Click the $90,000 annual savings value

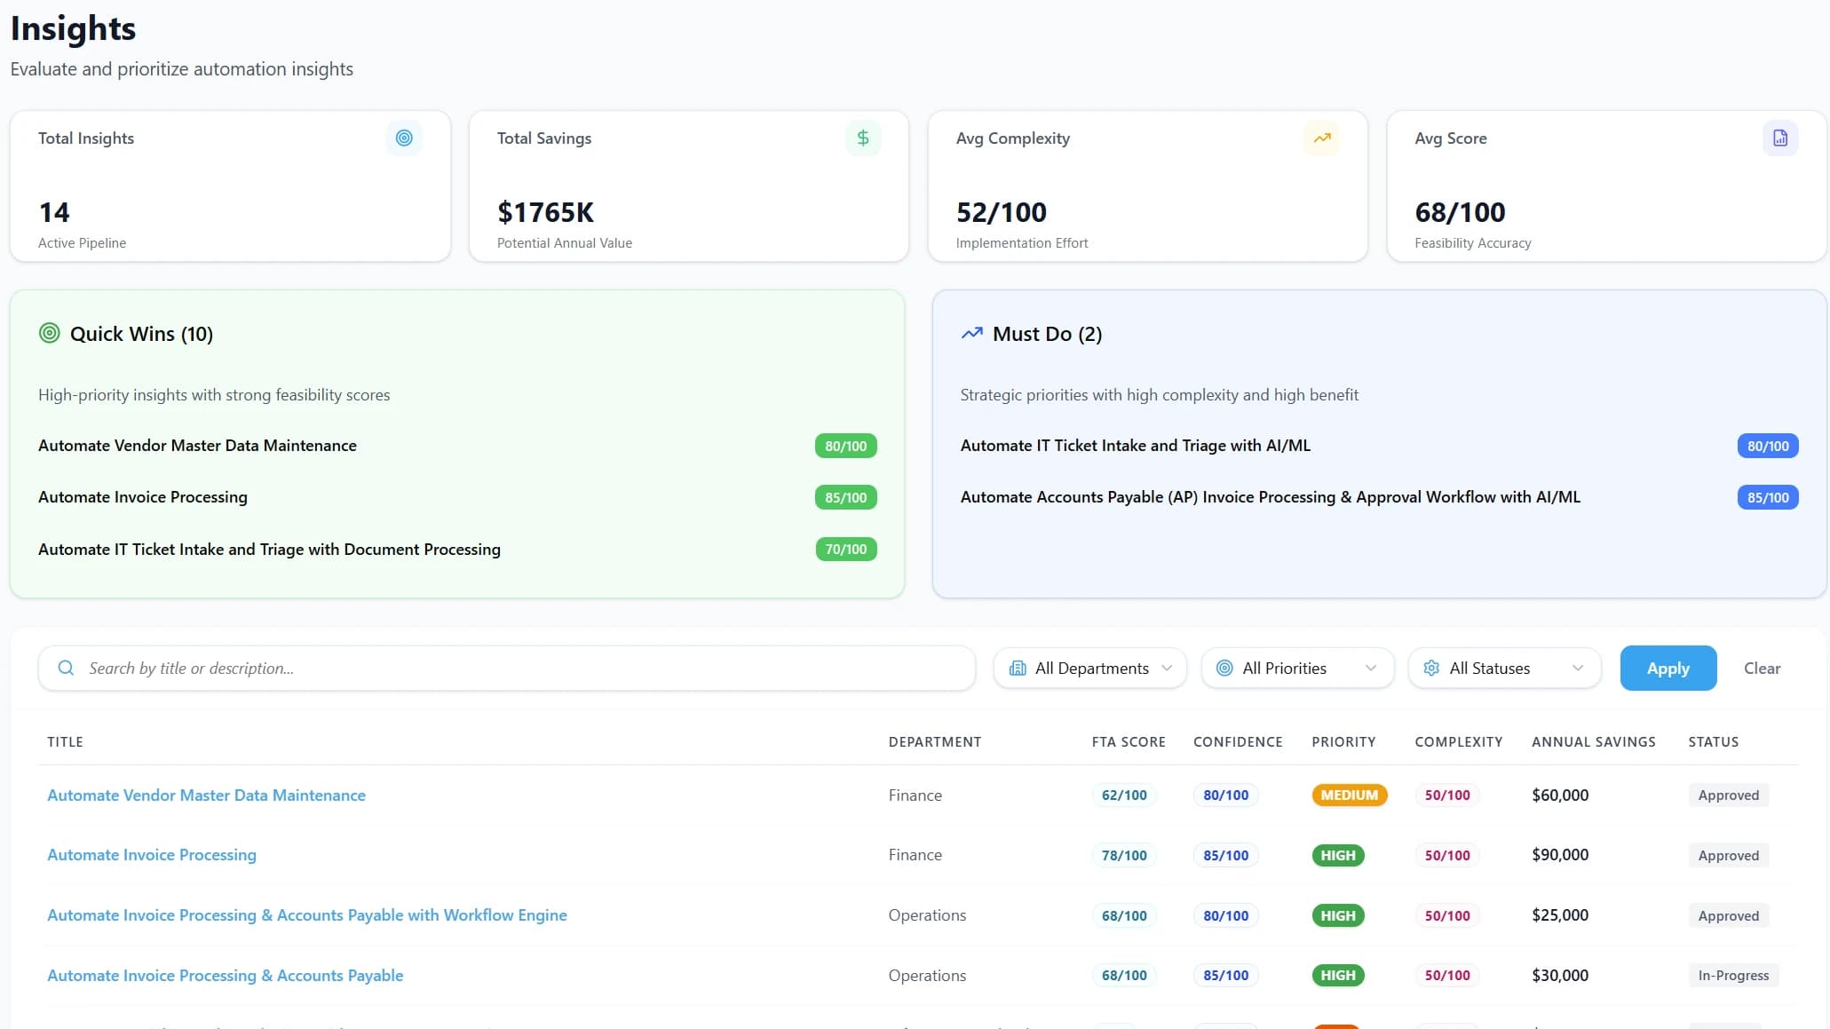tap(1559, 855)
